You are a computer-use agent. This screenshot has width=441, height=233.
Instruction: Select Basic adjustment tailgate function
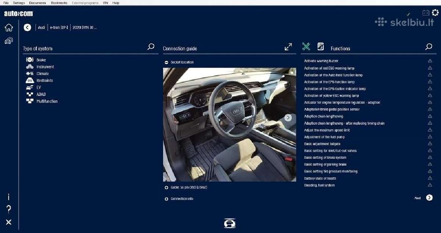[x=322, y=144]
